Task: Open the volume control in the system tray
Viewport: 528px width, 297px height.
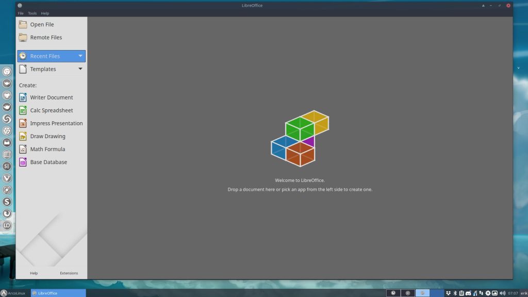Action: [x=502, y=292]
